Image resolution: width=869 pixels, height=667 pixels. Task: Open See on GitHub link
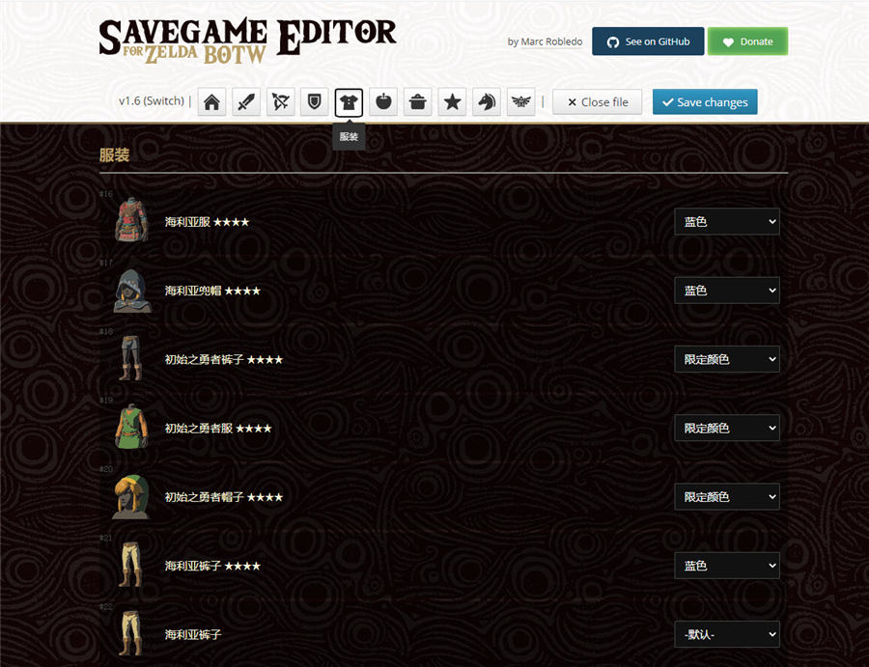(648, 42)
